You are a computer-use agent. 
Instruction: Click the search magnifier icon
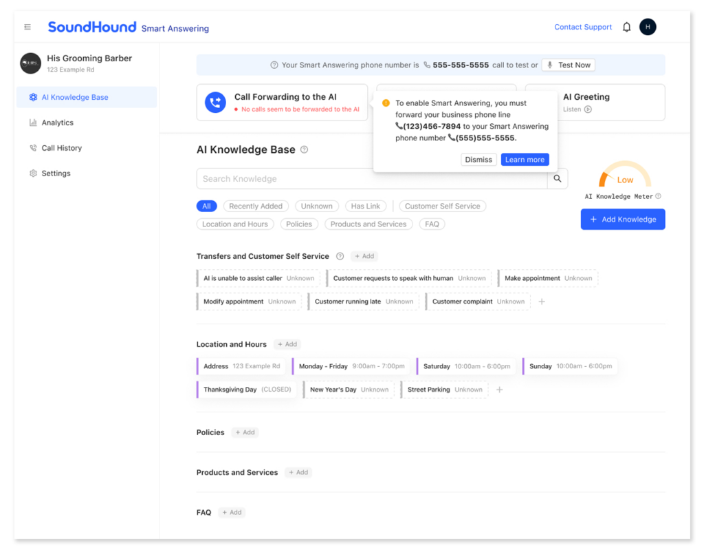[x=557, y=178]
